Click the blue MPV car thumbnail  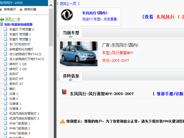pos(79,54)
